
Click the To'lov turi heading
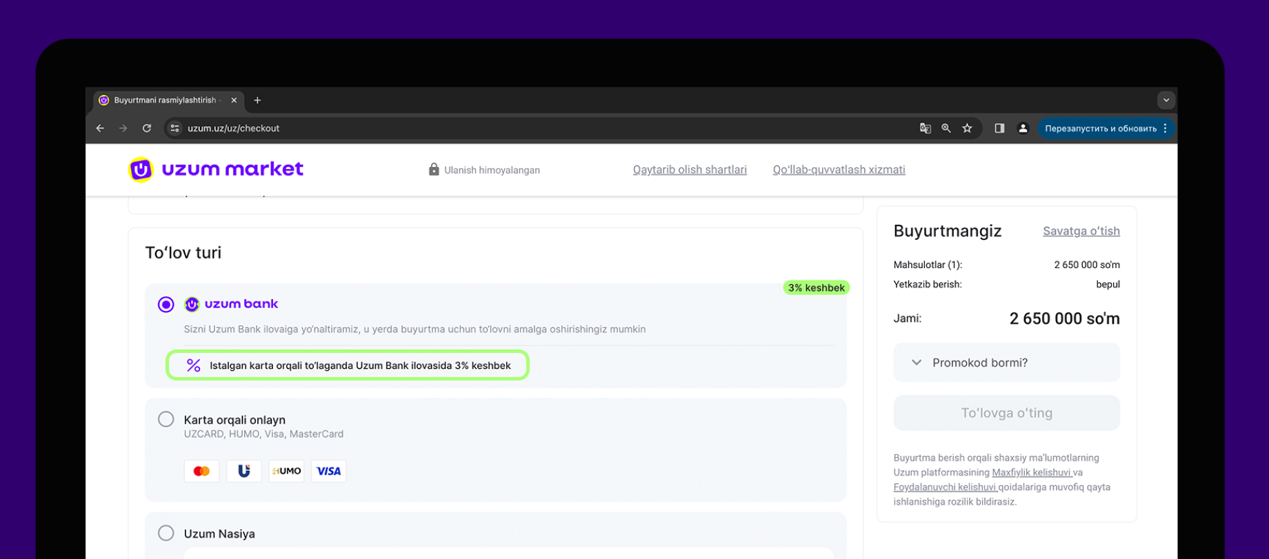183,252
